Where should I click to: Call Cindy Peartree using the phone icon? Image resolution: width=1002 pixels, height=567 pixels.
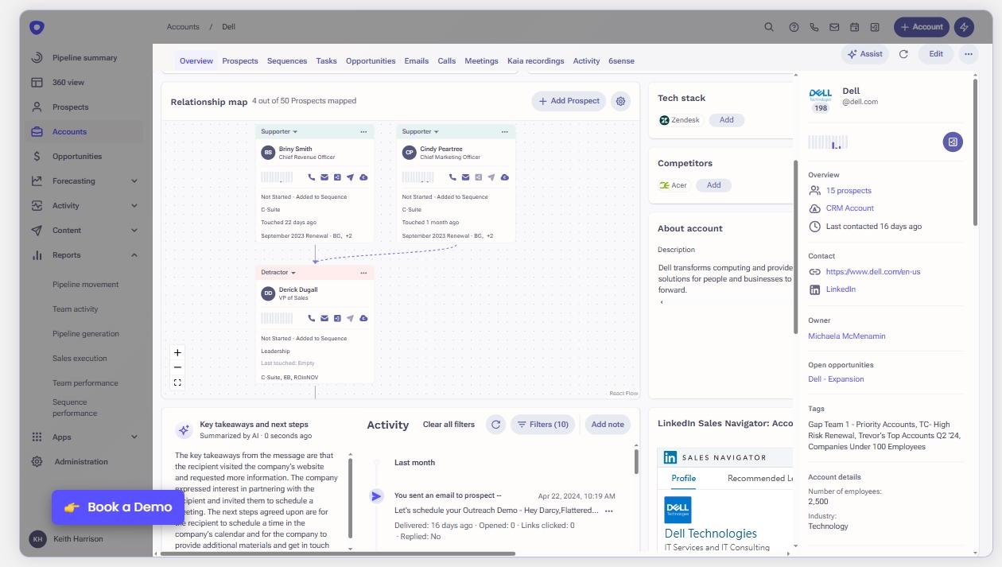click(x=452, y=177)
